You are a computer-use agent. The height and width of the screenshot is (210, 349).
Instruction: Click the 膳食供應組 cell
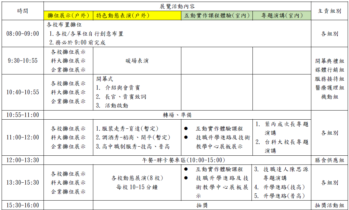[329, 160]
